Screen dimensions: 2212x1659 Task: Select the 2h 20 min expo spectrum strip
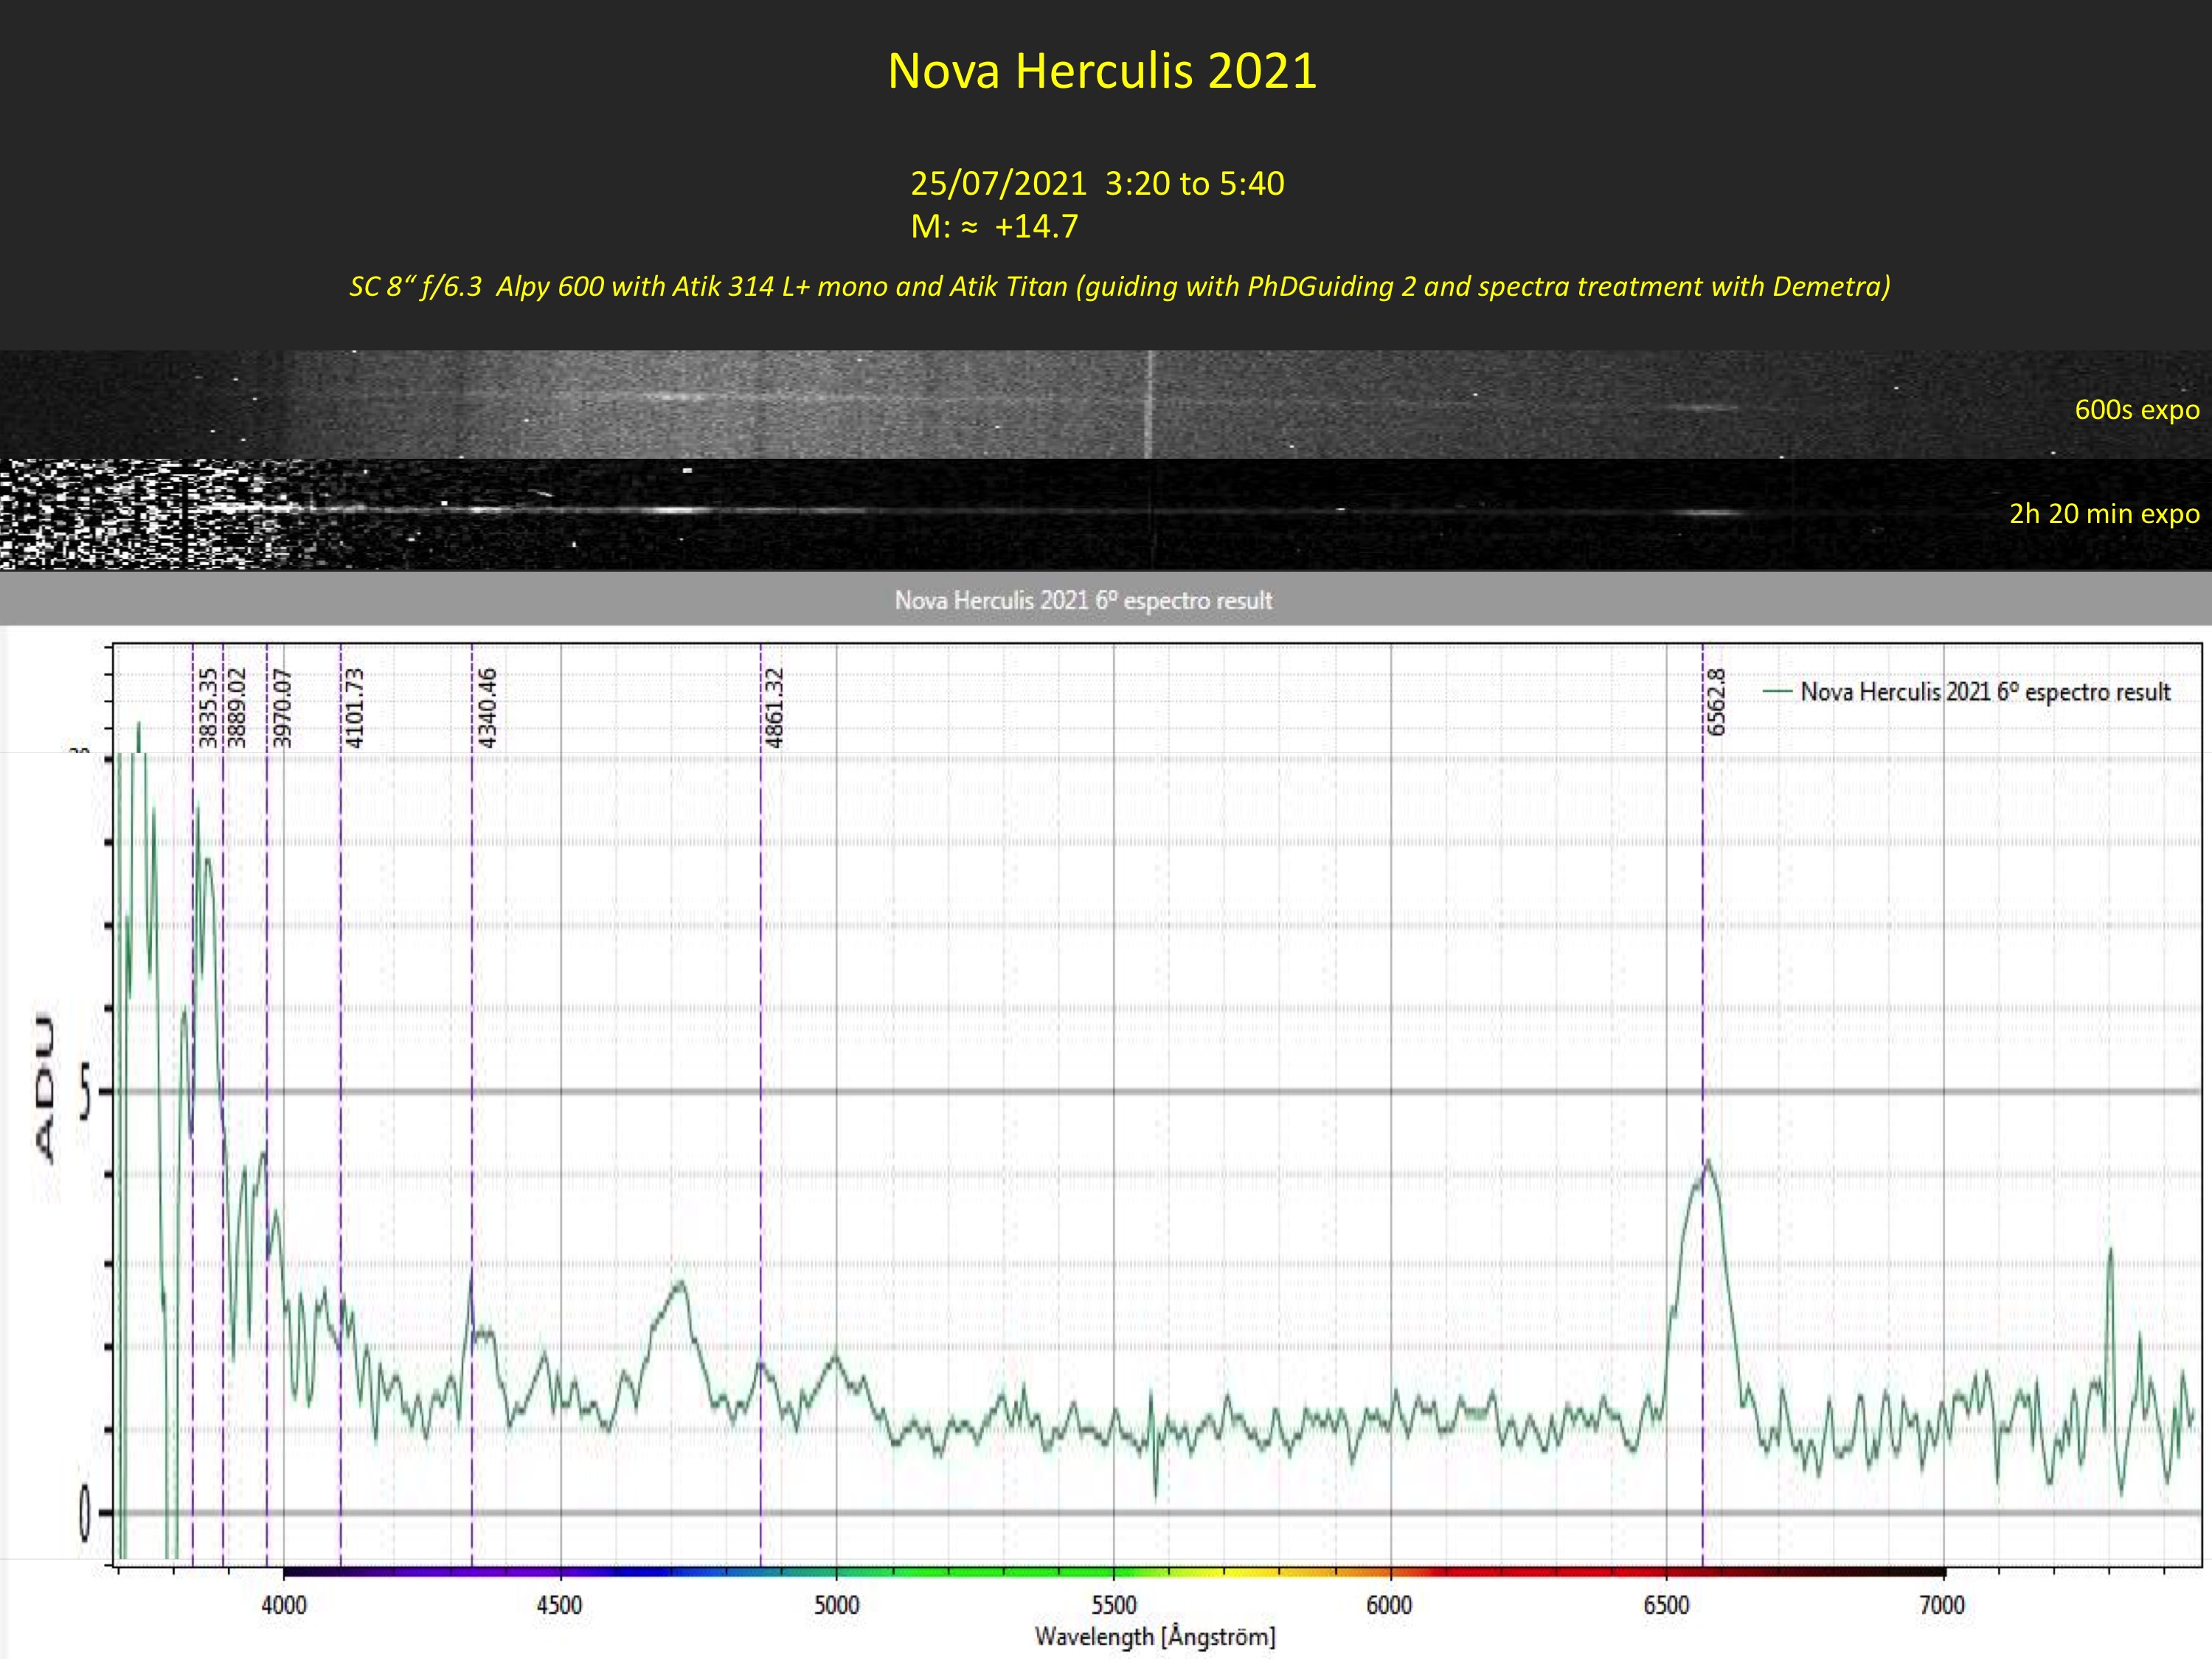coord(1000,514)
